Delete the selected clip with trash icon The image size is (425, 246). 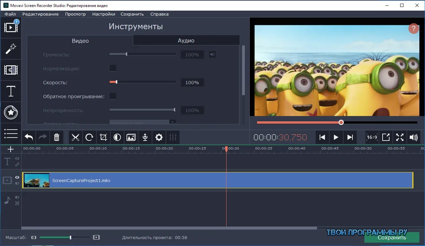pyautogui.click(x=57, y=137)
